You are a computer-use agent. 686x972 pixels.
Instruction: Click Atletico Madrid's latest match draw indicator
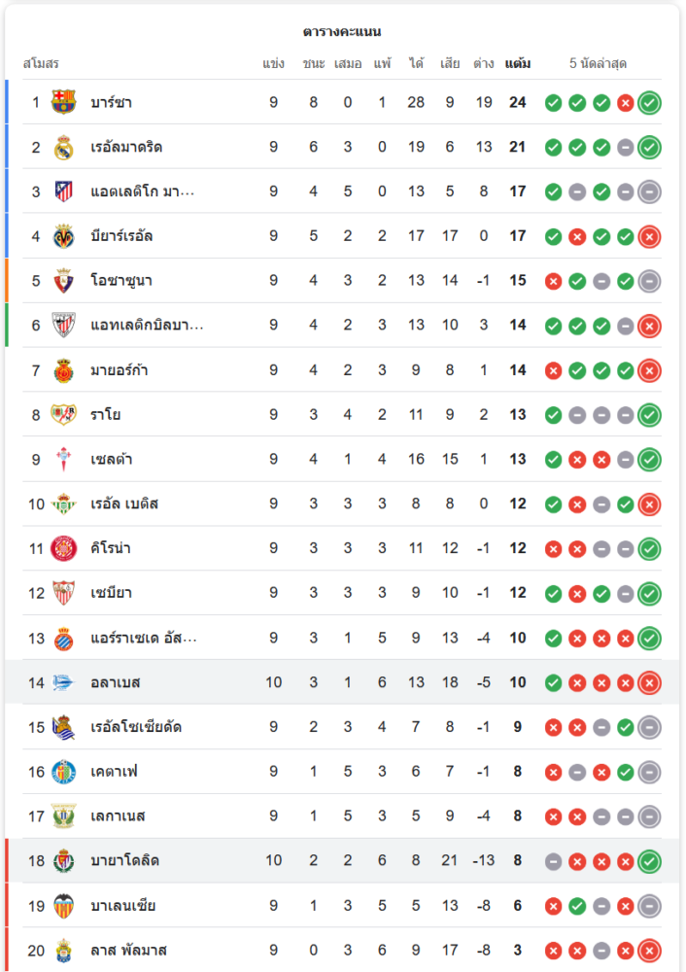650,191
